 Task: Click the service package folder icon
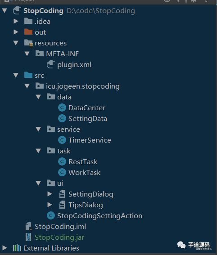51,129
